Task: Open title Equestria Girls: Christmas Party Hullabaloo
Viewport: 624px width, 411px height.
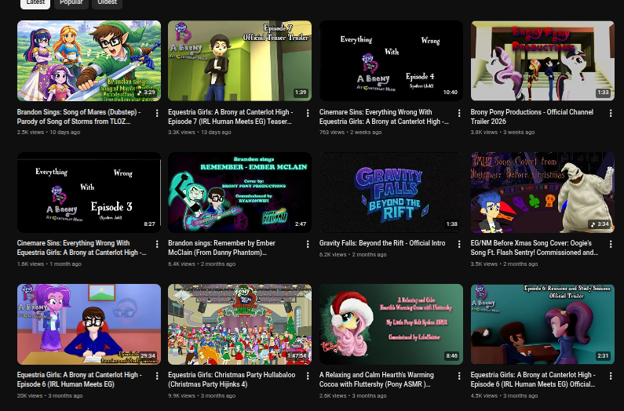Action: coord(232,379)
